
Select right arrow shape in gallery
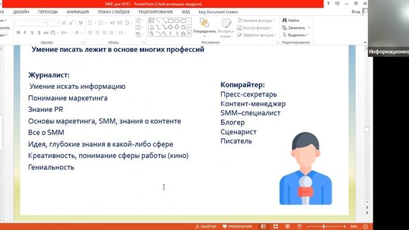click(171, 27)
